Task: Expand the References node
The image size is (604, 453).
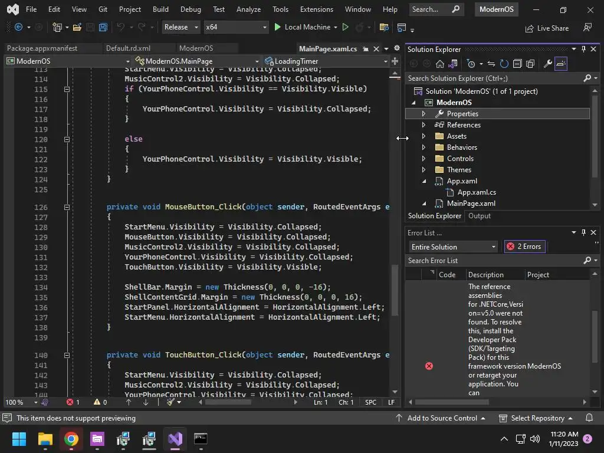Action: [424, 125]
